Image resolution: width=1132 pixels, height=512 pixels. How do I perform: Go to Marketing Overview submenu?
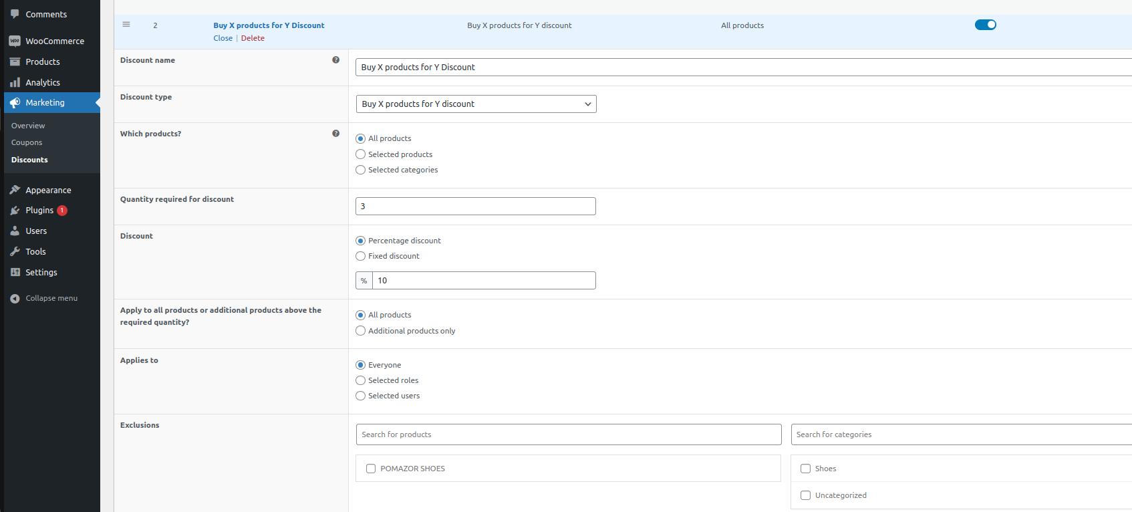(x=28, y=126)
